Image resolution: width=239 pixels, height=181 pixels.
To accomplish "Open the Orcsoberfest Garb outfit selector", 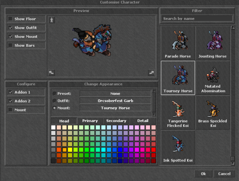I will click(115, 101).
